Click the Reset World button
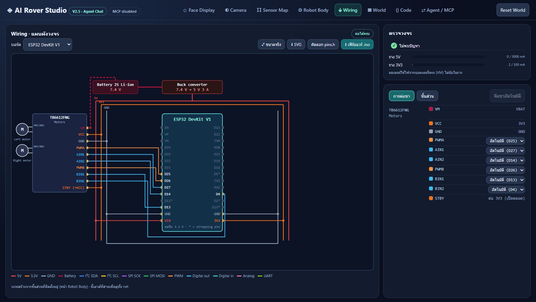The width and height of the screenshot is (536, 302). (x=513, y=10)
